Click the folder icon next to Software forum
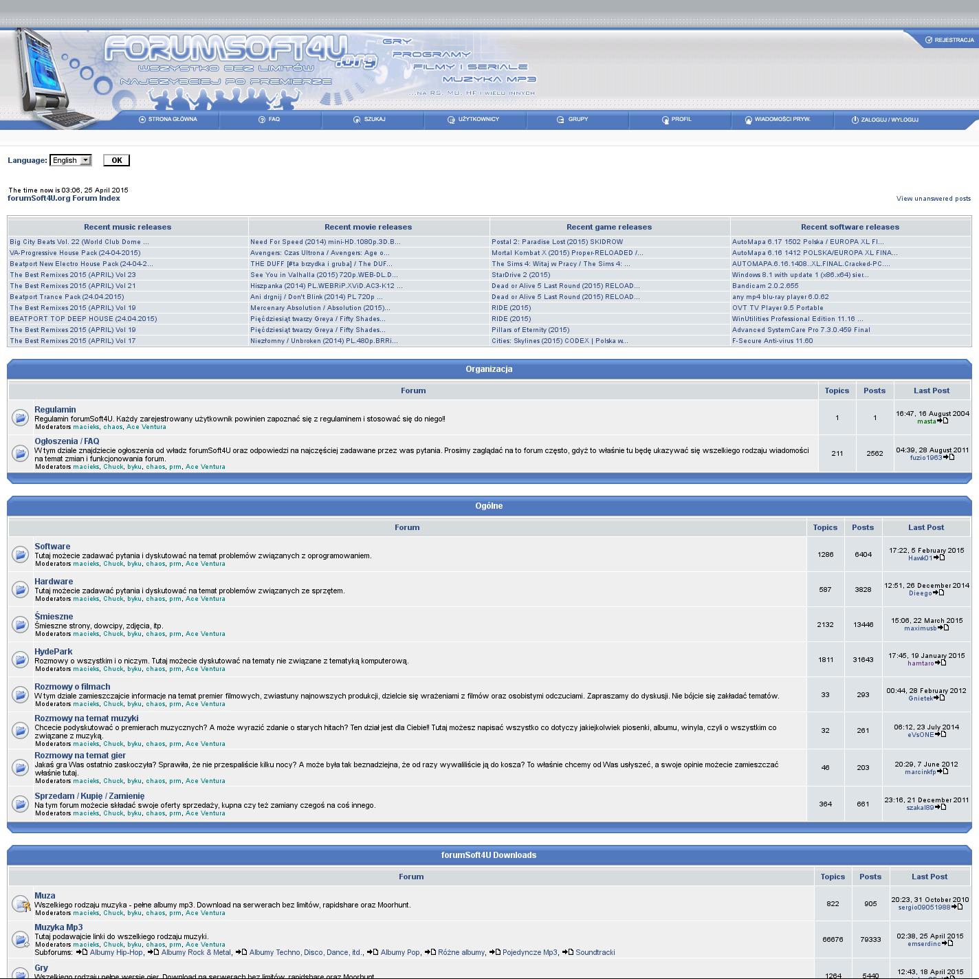Screen dimensions: 979x979 click(20, 555)
